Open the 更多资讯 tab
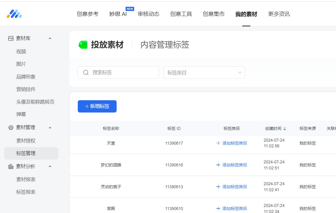The height and width of the screenshot is (213, 336). pyautogui.click(x=279, y=14)
